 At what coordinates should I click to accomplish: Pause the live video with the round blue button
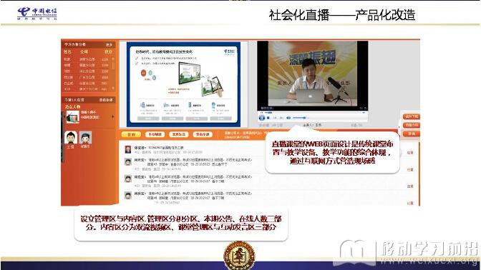point(262,118)
